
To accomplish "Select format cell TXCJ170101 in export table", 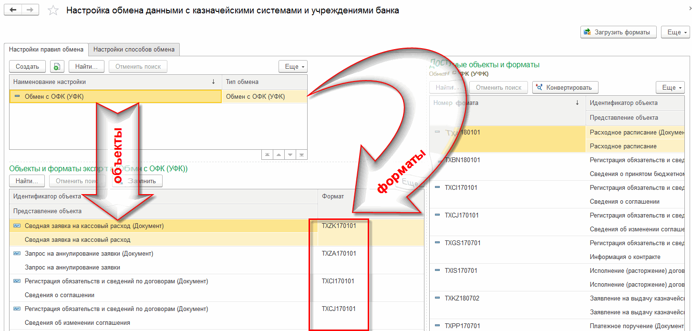I will point(339,309).
